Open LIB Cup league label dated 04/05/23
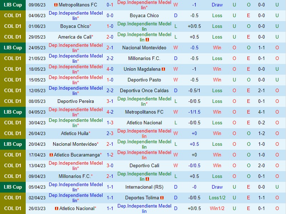Screen dimensions: 286x214 13,112
